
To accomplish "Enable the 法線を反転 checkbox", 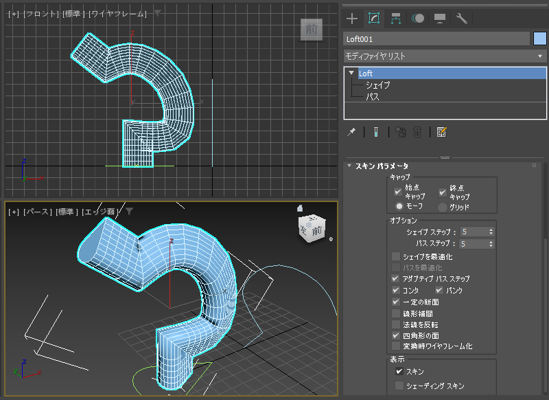I will click(396, 324).
